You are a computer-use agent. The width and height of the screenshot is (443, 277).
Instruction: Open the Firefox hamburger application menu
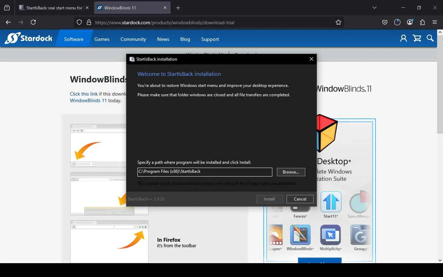[x=435, y=22]
